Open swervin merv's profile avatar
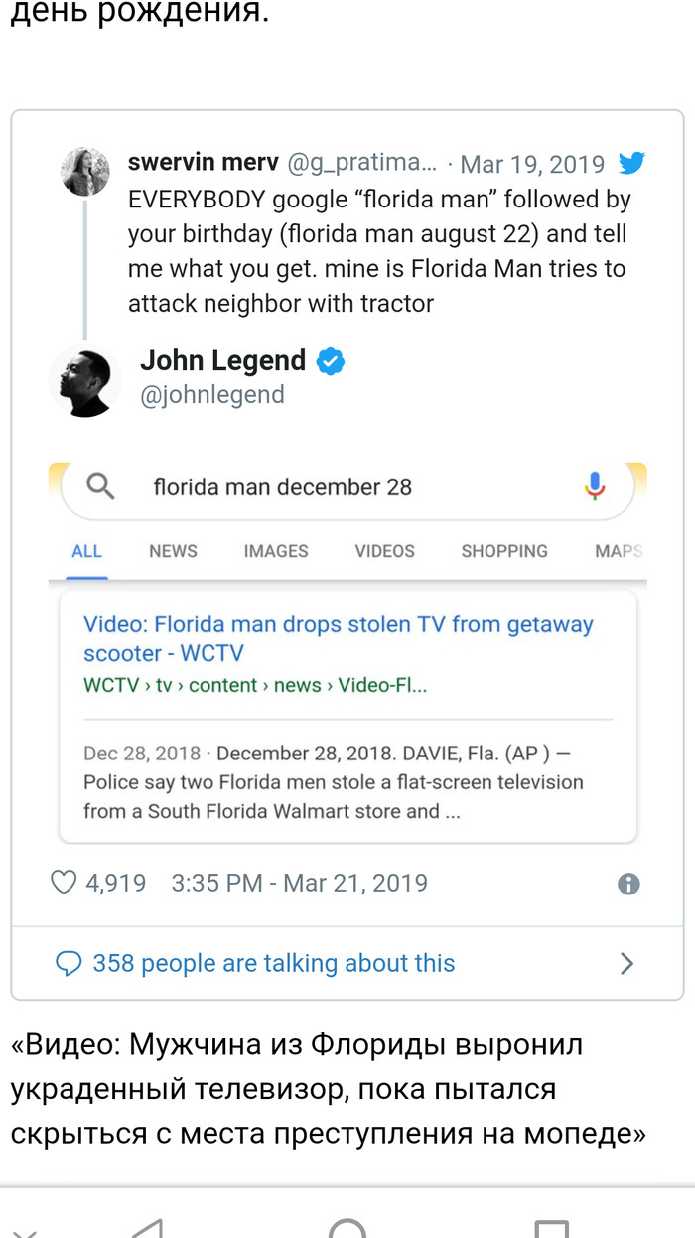Image resolution: width=695 pixels, height=1238 pixels. coord(85,171)
